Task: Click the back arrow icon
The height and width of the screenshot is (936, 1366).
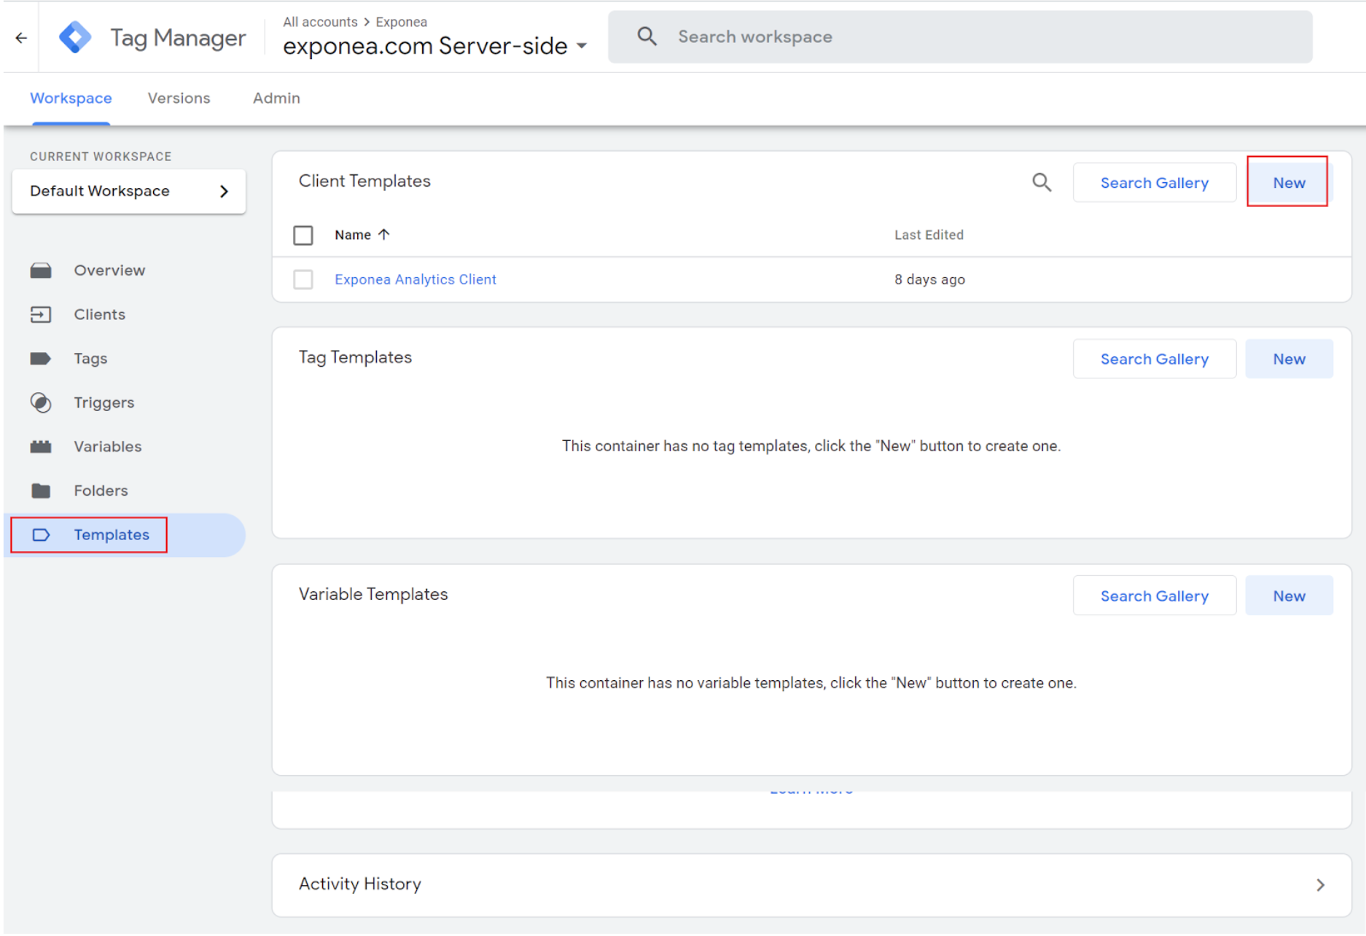Action: 21,38
